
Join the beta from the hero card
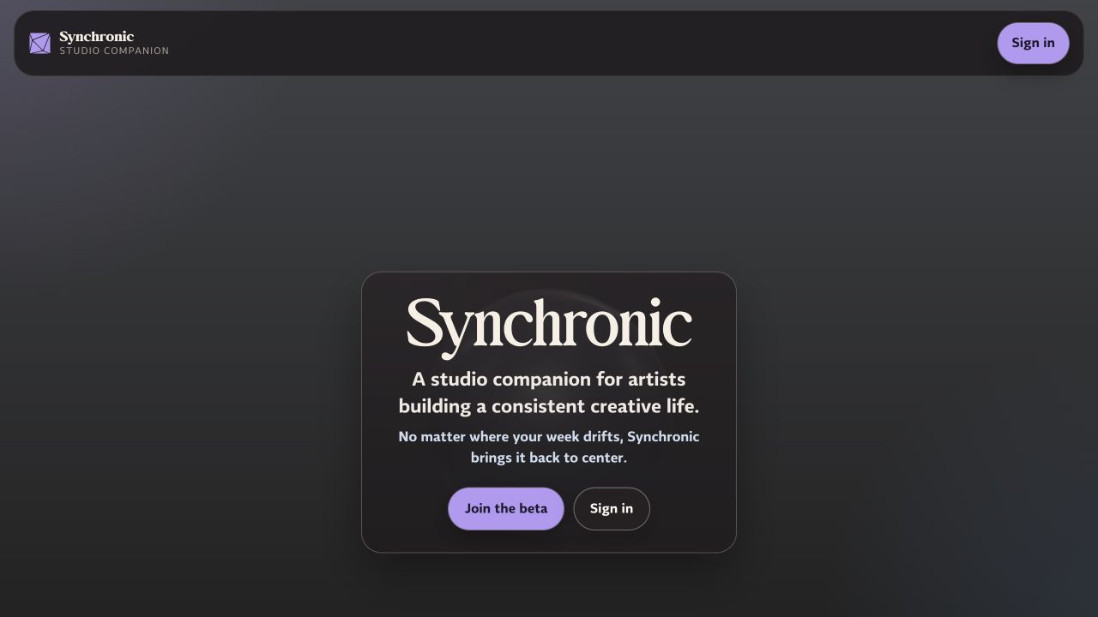[x=506, y=508]
